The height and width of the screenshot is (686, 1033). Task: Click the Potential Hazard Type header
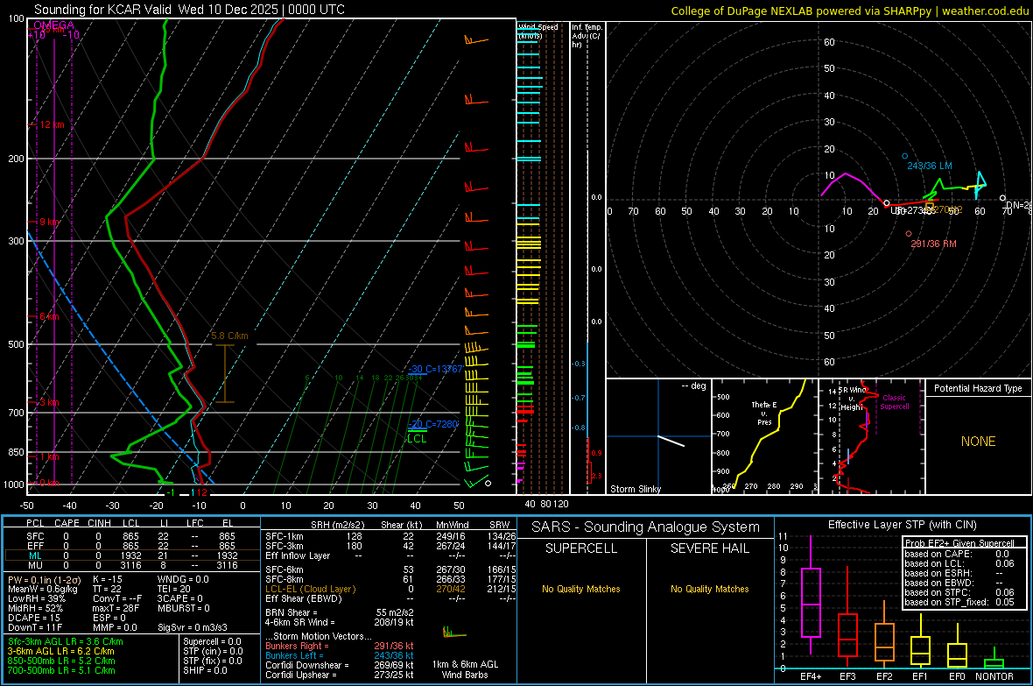[978, 388]
